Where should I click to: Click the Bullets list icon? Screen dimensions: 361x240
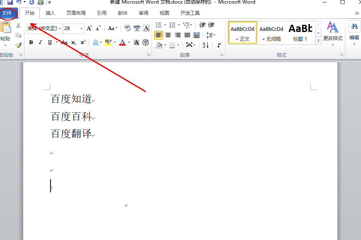click(x=158, y=25)
